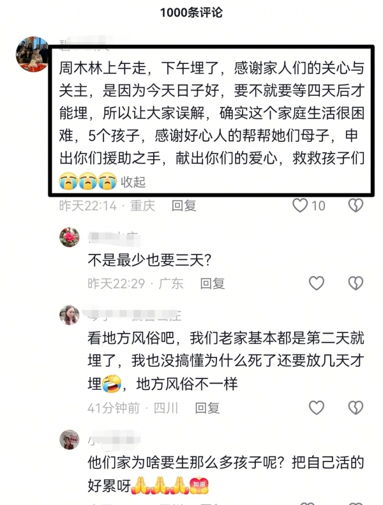The height and width of the screenshot is (505, 383).
Task: Reply to the Guangdong comment posted 22:29
Action: click(212, 283)
